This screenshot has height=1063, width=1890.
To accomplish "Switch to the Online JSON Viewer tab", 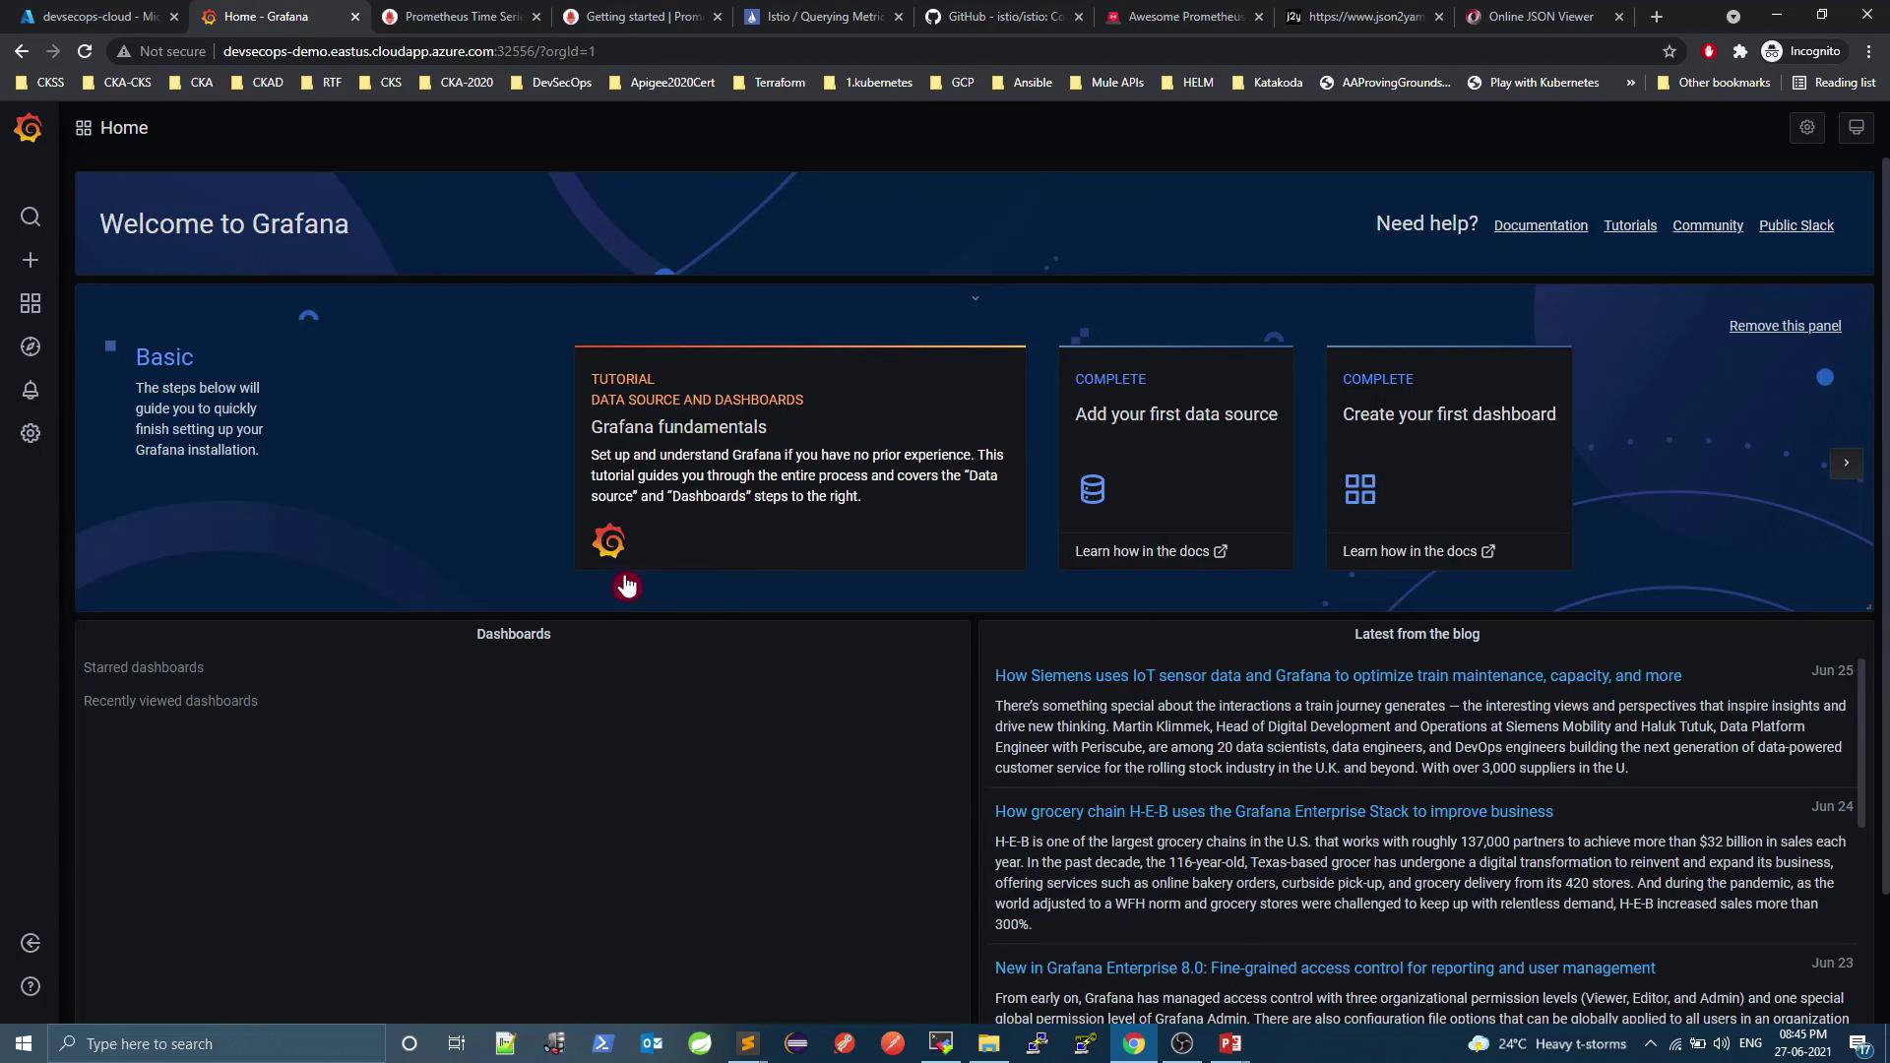I will click(1541, 17).
